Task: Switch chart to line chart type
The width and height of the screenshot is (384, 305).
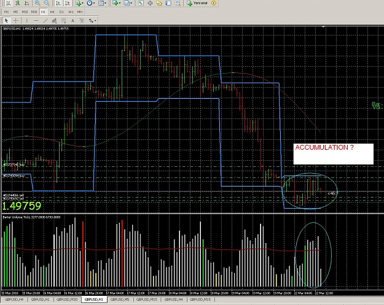Action: pos(27,3)
